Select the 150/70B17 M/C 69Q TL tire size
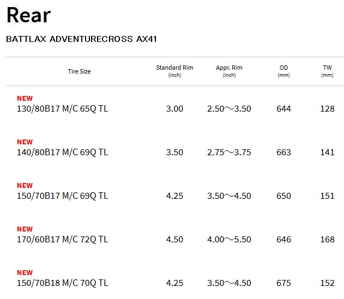The image size is (344, 299). pos(63,196)
